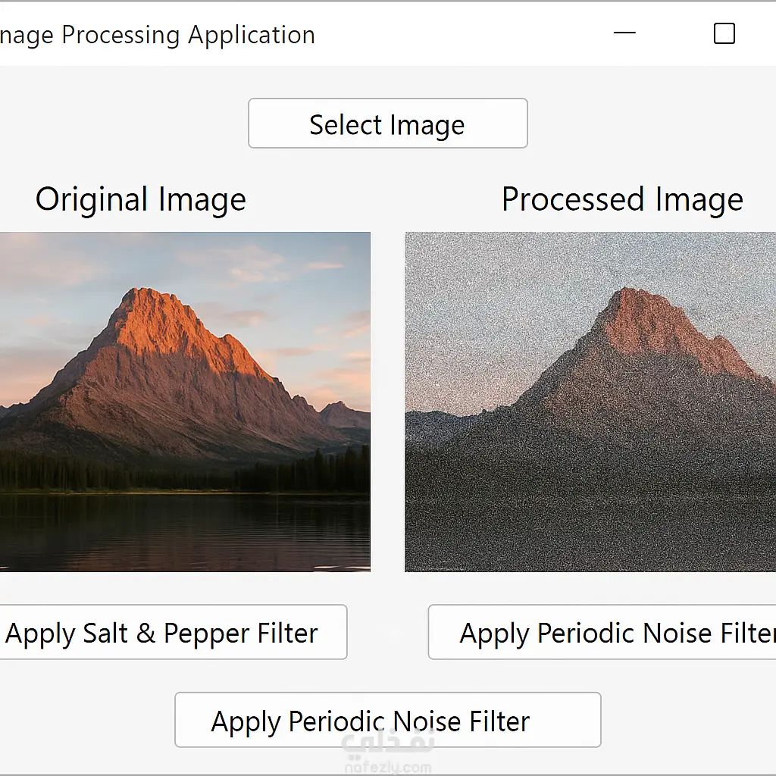Click the Select Image button
This screenshot has width=776, height=776.
pyautogui.click(x=387, y=124)
